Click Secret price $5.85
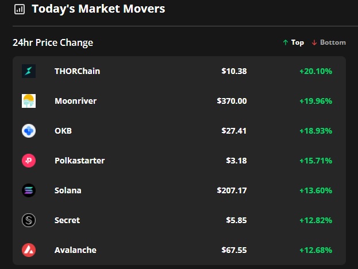358x269 pixels. coord(236,220)
